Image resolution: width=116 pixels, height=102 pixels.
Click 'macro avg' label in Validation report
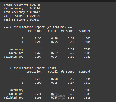coord(16,53)
